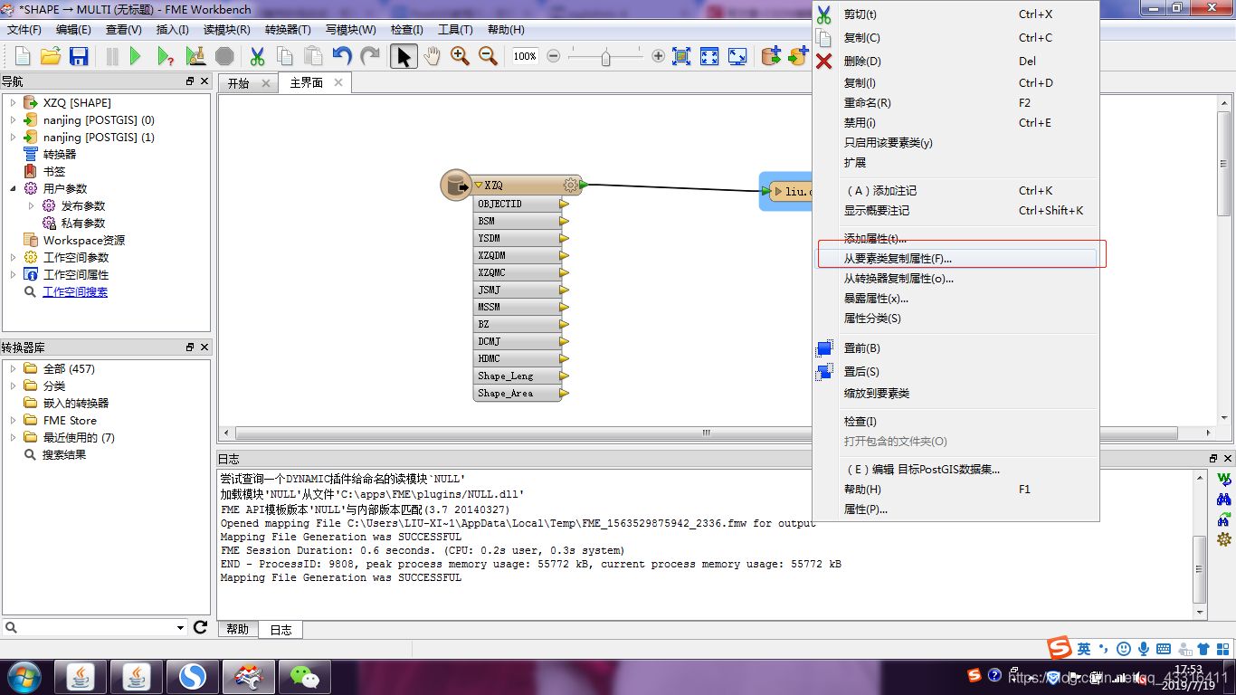The width and height of the screenshot is (1236, 695).
Task: Open XZQ feature type gear properties
Action: (x=570, y=186)
